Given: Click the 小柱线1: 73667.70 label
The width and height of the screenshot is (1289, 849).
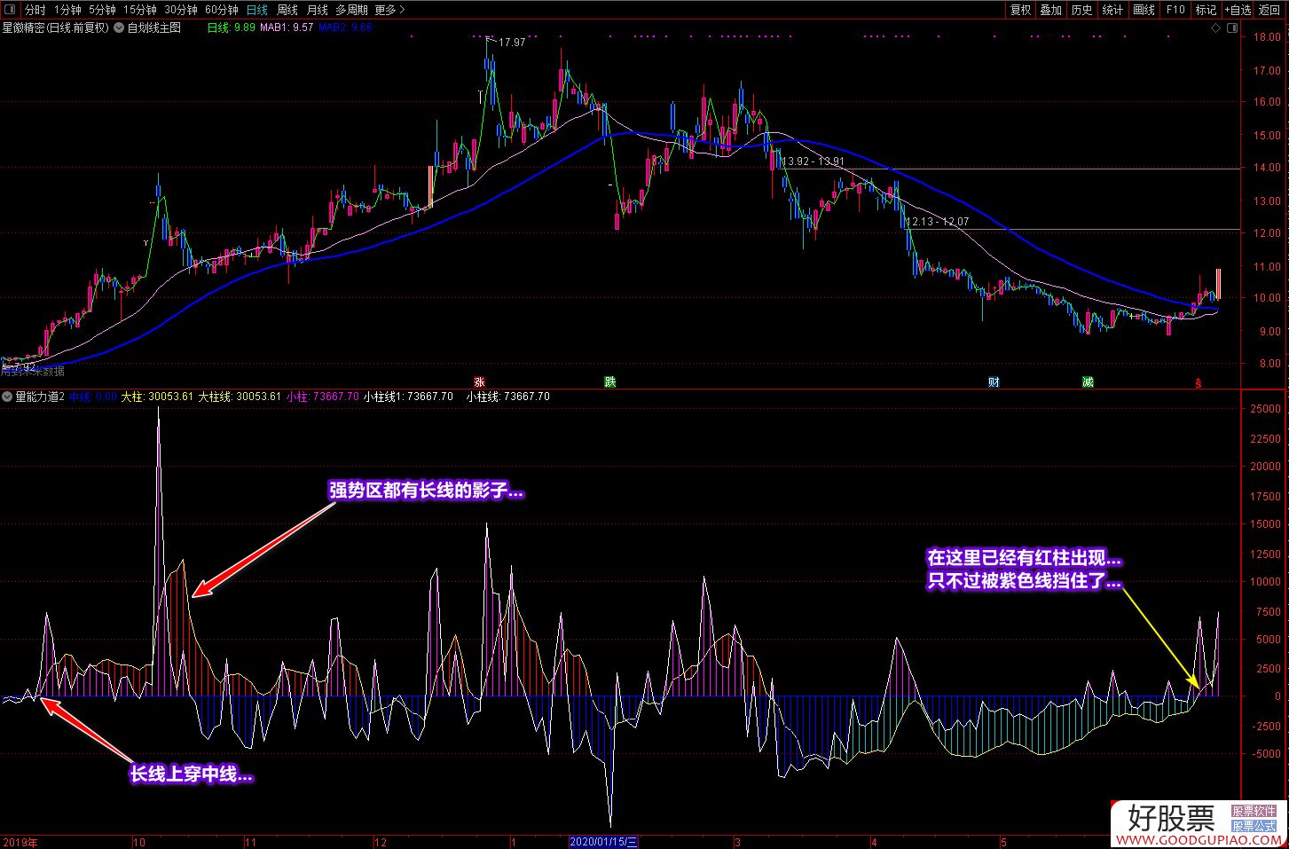Looking at the screenshot, I should (408, 397).
